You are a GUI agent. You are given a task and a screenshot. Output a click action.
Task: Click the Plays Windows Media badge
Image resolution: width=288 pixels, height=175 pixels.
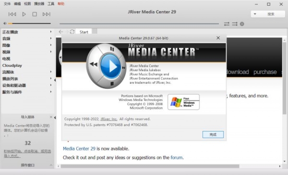(x=183, y=102)
